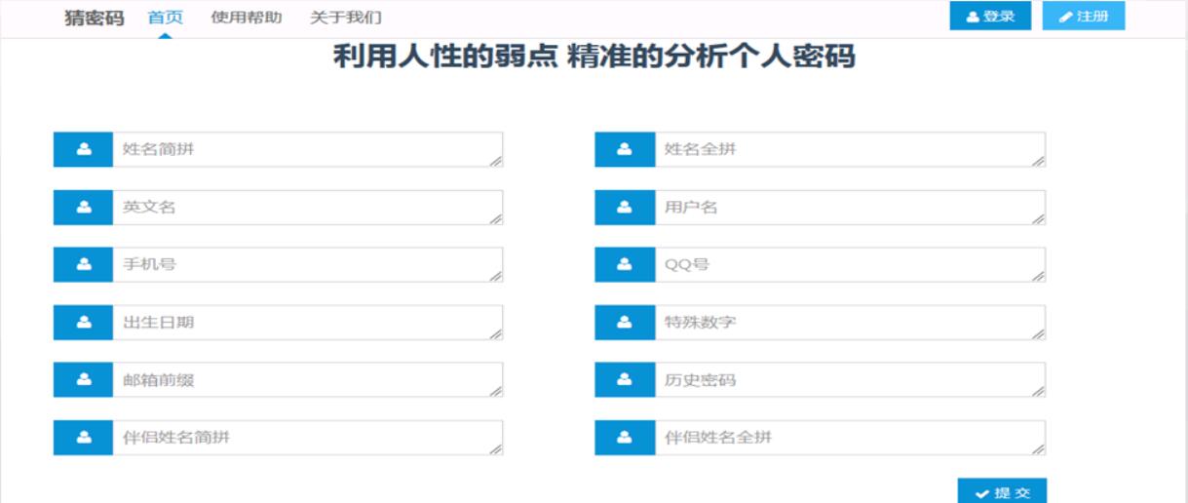Screen dimensions: 1188x503
Task: Focus the 用户名 input field
Action: pyautogui.click(x=850, y=207)
